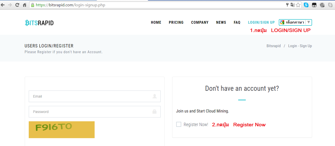This screenshot has height=146, width=335.
Task: Focus the Email input field
Action: [x=95, y=96]
